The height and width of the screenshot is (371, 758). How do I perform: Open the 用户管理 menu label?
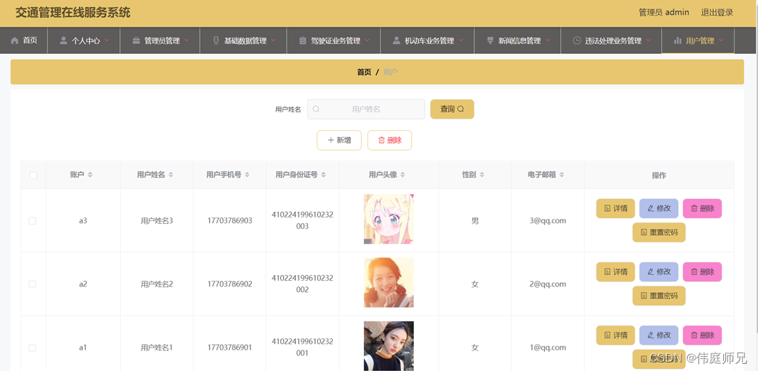[x=700, y=41]
